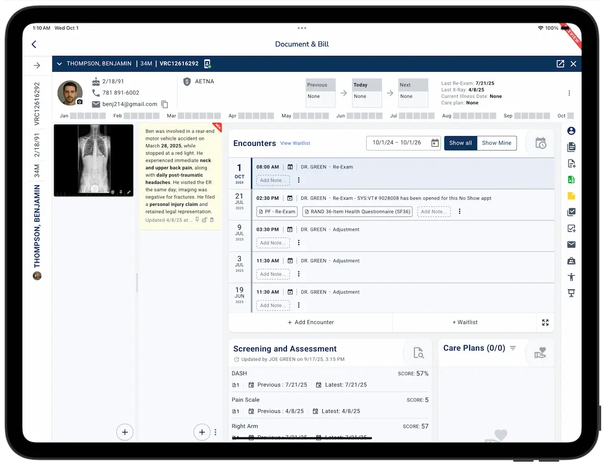The height and width of the screenshot is (465, 604).
Task: Select the green spreadsheet icon in right sidebar
Action: click(571, 180)
